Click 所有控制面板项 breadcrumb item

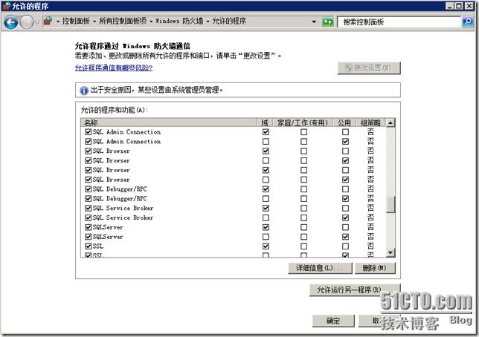coord(123,21)
